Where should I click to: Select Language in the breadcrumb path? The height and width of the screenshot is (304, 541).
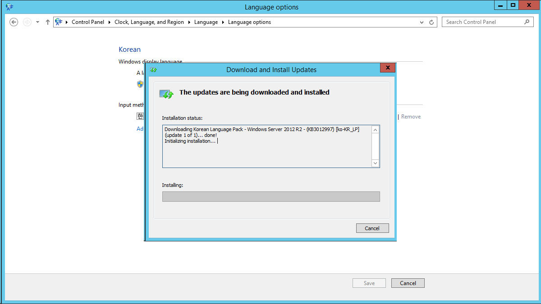click(206, 22)
